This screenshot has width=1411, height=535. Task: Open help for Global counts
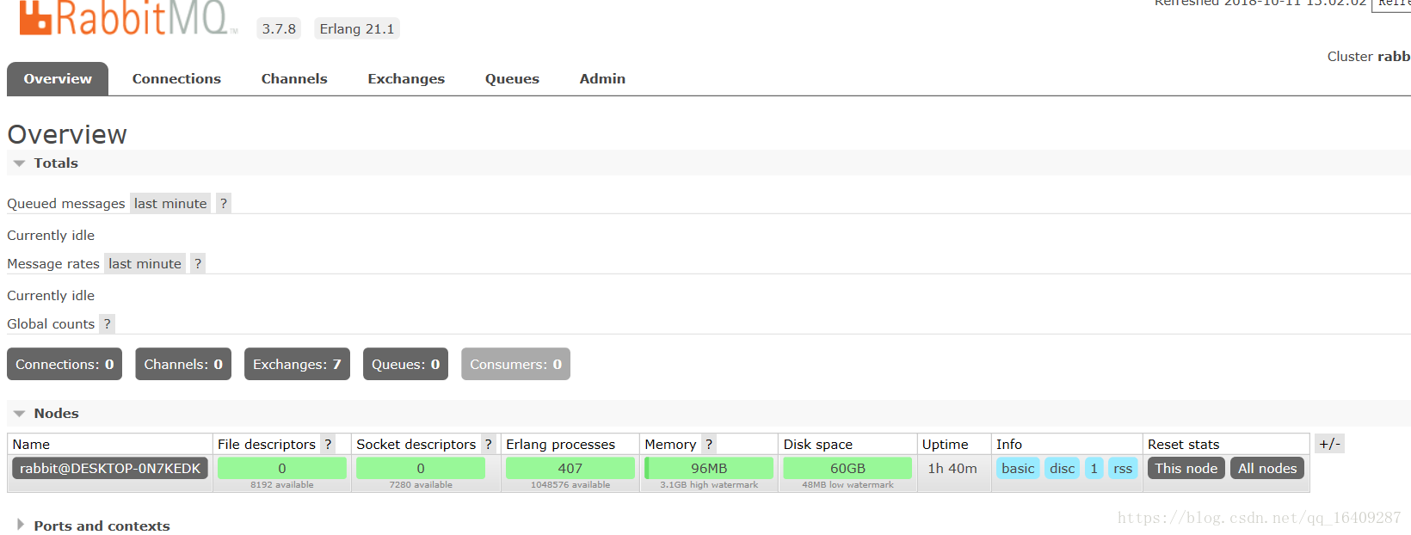[x=107, y=324]
